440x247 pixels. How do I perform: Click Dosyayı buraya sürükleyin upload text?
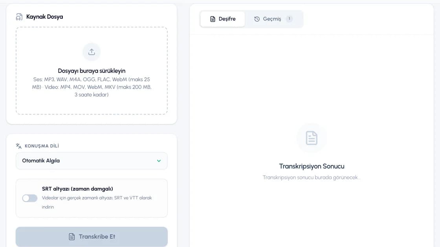pyautogui.click(x=92, y=71)
